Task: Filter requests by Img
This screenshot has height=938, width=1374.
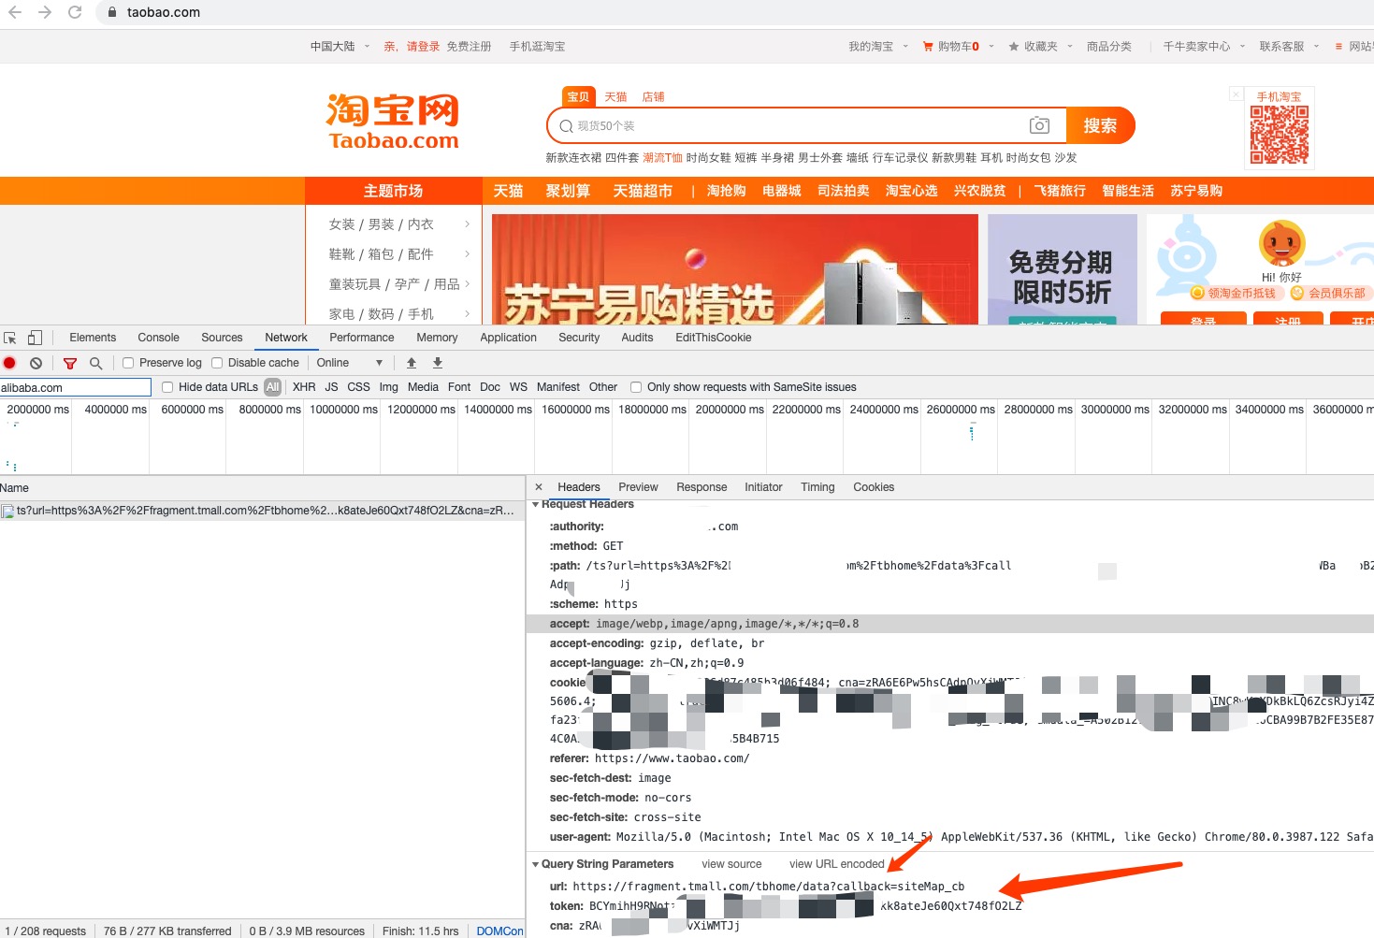Action: (388, 387)
